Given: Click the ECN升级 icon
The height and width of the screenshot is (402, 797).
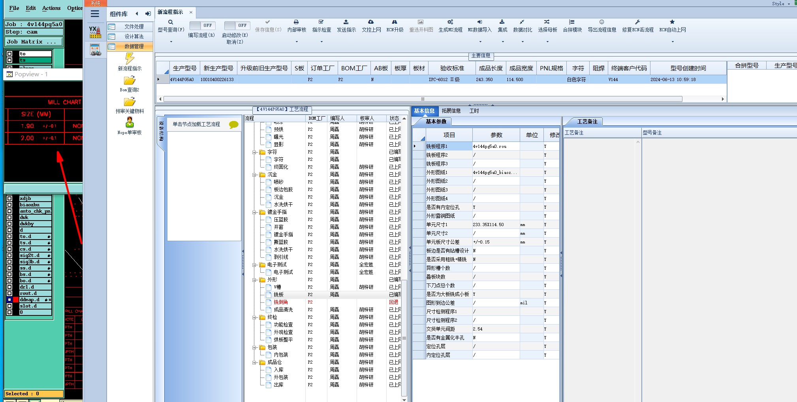Looking at the screenshot, I should coord(395,22).
